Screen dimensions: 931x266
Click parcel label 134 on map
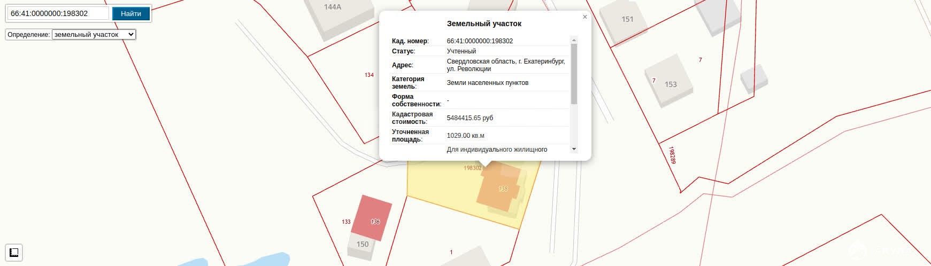(x=369, y=75)
